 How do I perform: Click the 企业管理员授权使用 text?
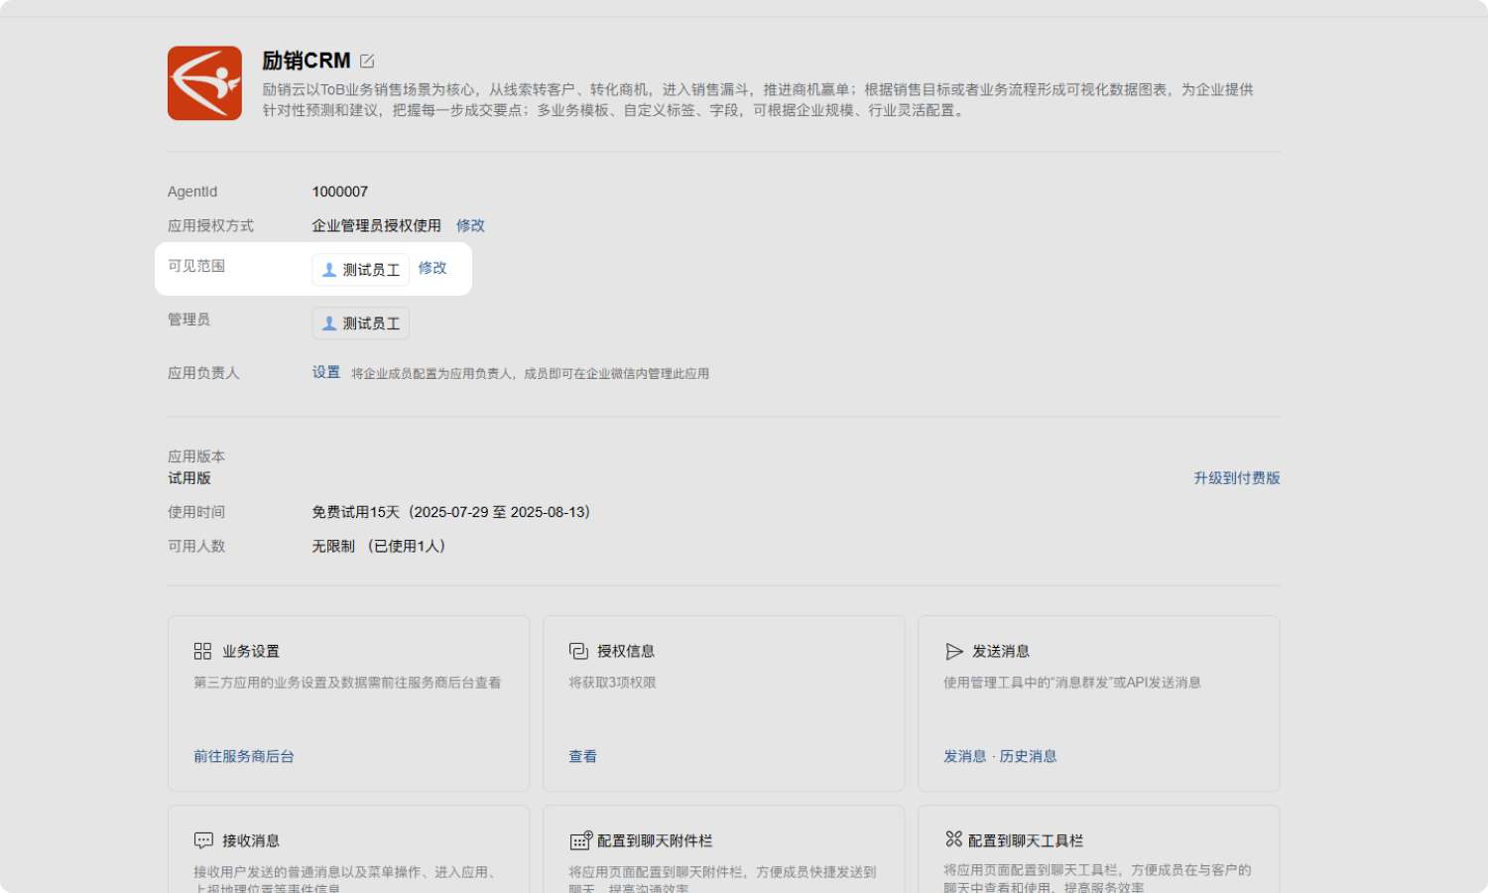[377, 225]
